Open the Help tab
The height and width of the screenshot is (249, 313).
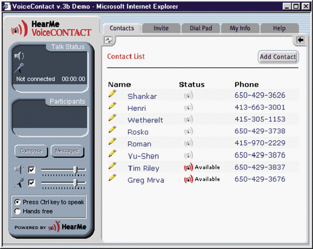279,28
